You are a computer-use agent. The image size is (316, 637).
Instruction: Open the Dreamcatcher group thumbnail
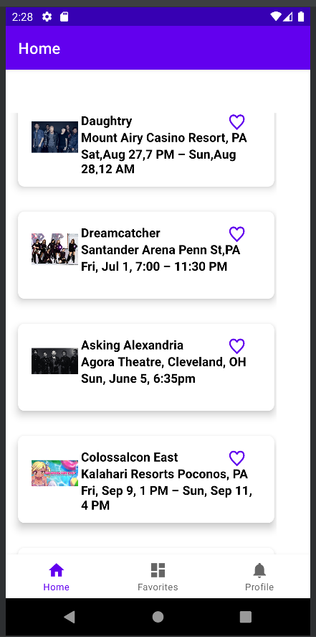coord(54,249)
